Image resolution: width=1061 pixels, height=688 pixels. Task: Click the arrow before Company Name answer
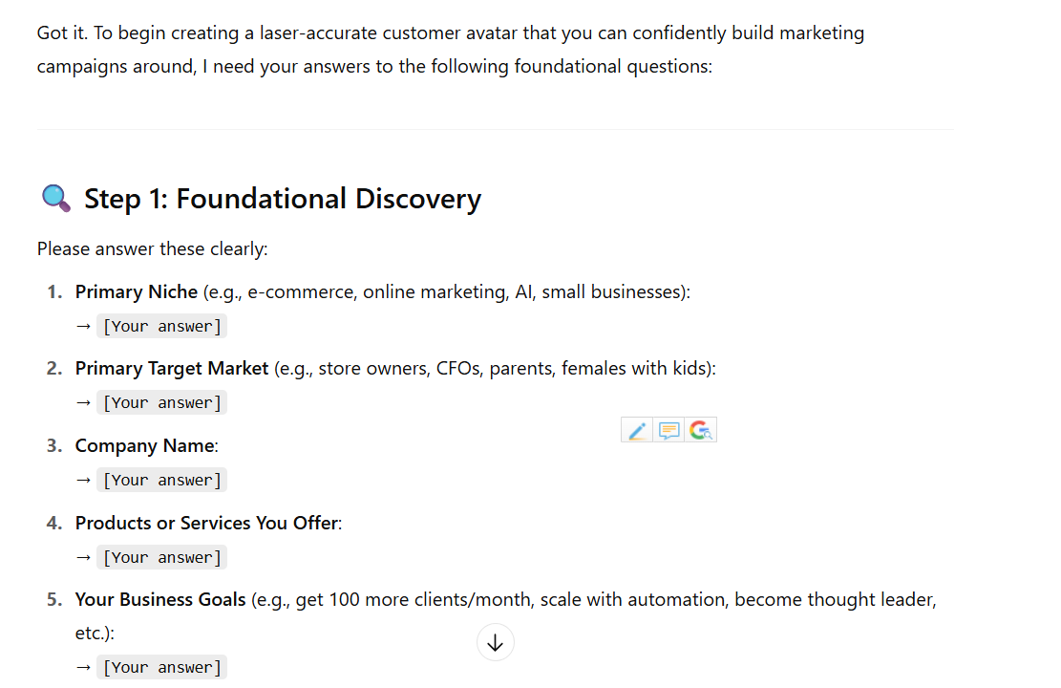point(83,480)
